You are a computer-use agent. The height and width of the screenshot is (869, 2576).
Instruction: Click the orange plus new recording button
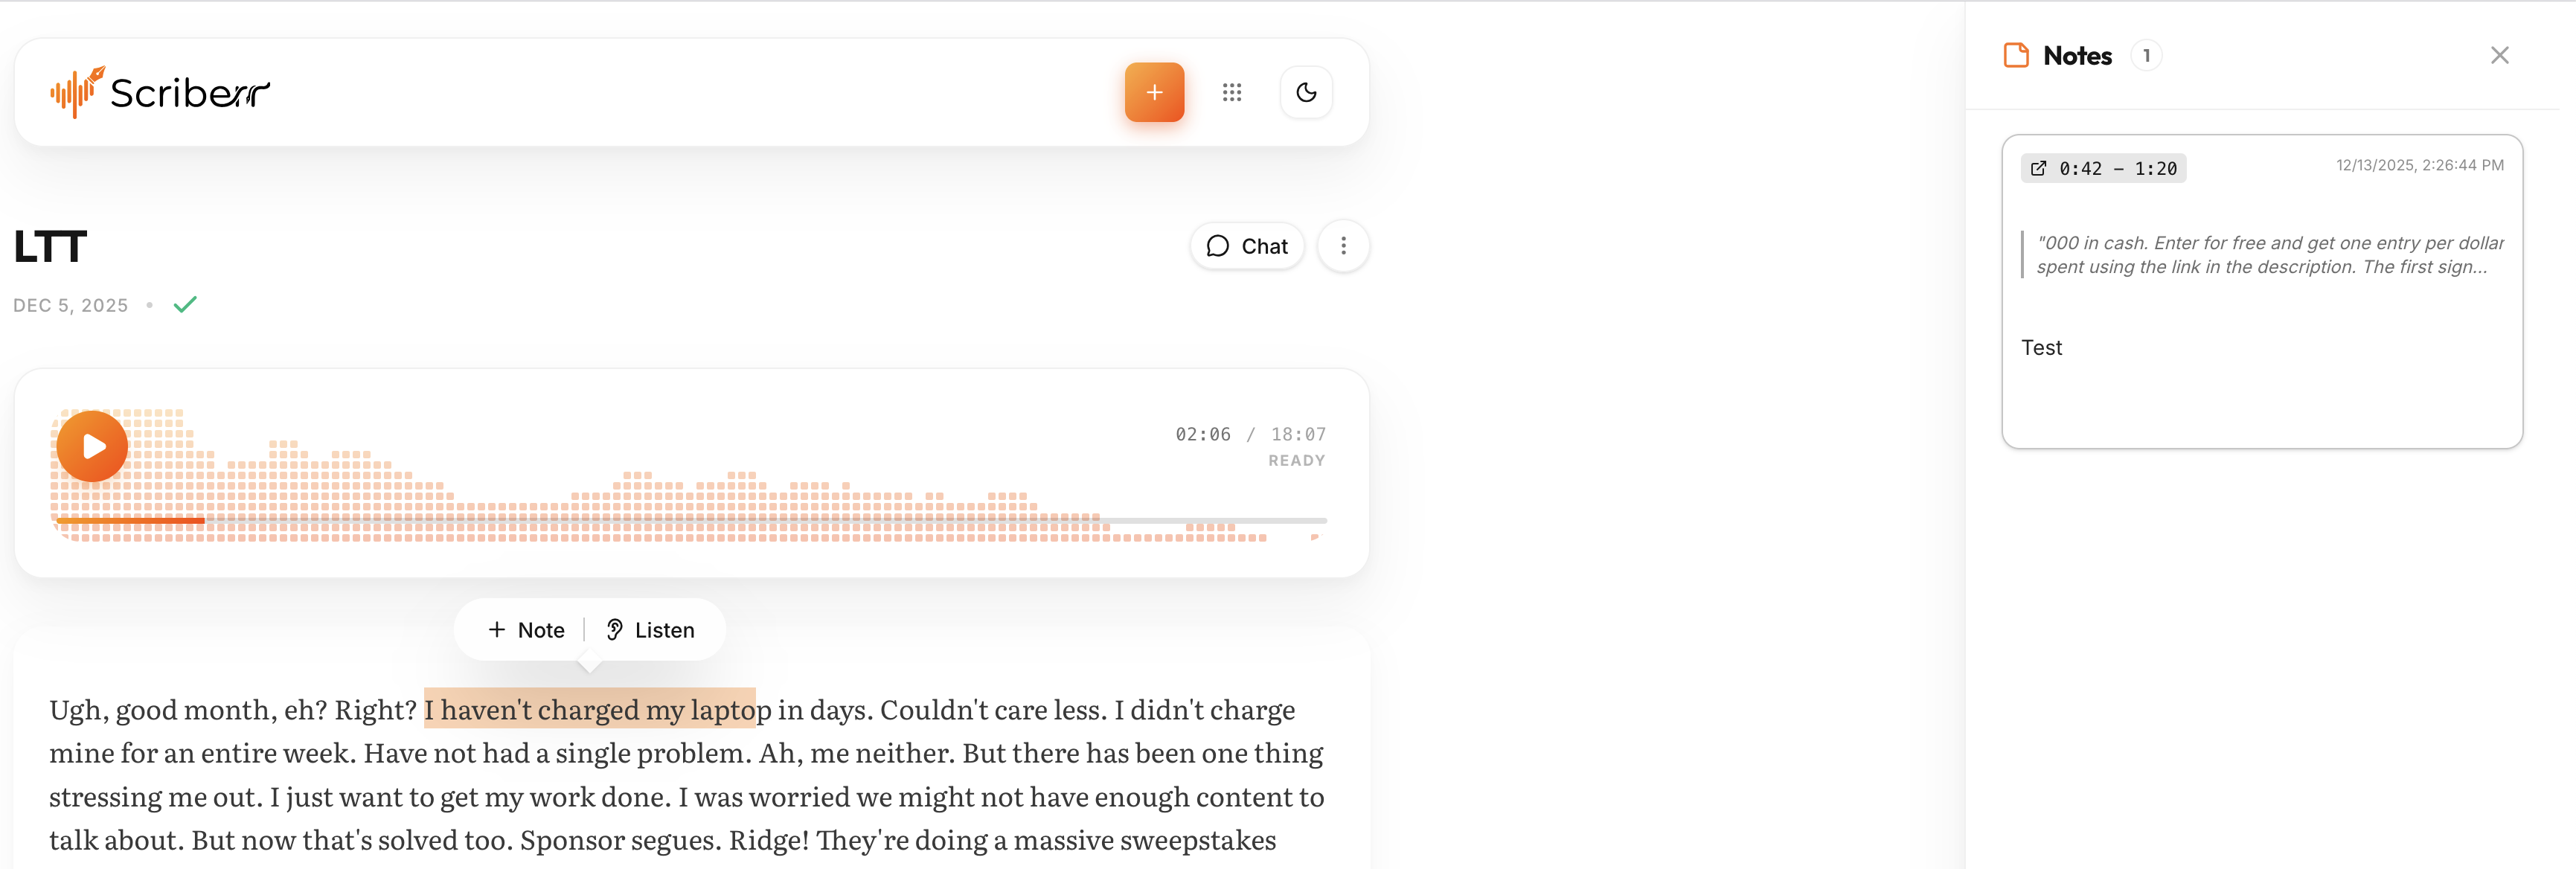pos(1154,92)
